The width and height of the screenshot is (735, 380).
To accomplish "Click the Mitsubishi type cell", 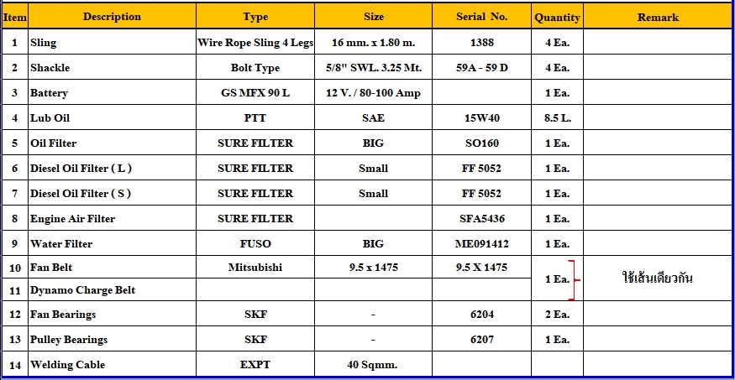I will click(255, 268).
